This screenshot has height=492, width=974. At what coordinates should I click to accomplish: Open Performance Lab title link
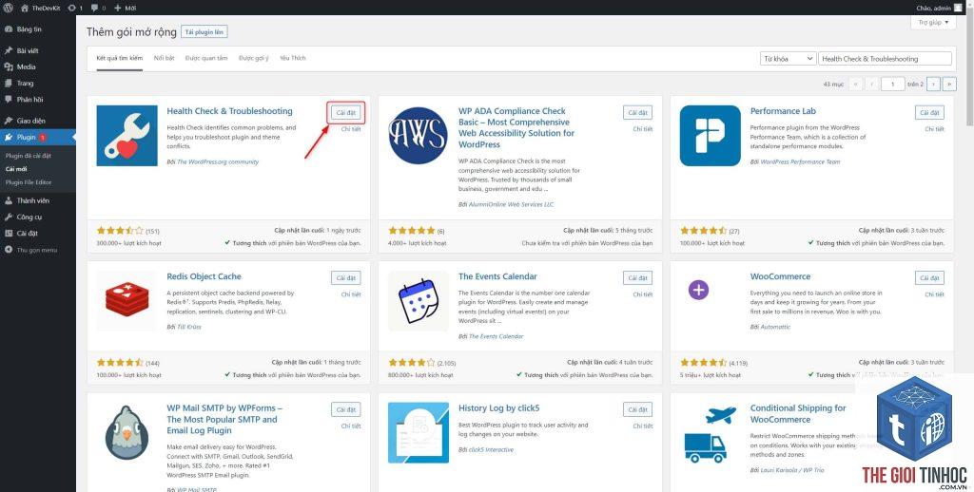pyautogui.click(x=783, y=111)
